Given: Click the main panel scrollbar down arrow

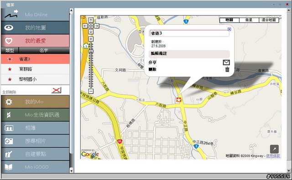Looking at the screenshot, I should 289,170.
